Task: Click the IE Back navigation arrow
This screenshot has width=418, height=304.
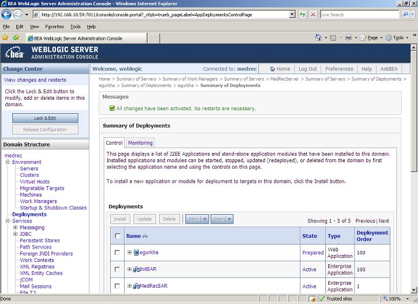Action: tap(6, 15)
